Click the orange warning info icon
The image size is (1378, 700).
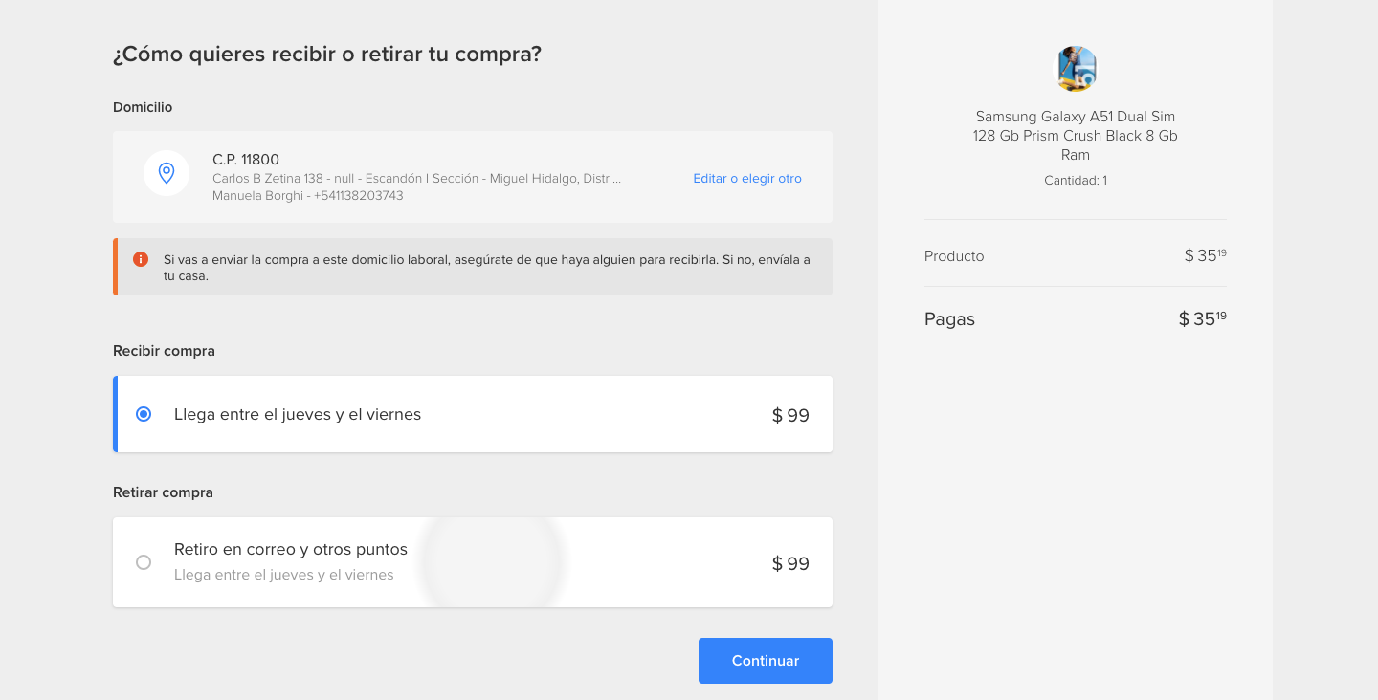(x=141, y=259)
